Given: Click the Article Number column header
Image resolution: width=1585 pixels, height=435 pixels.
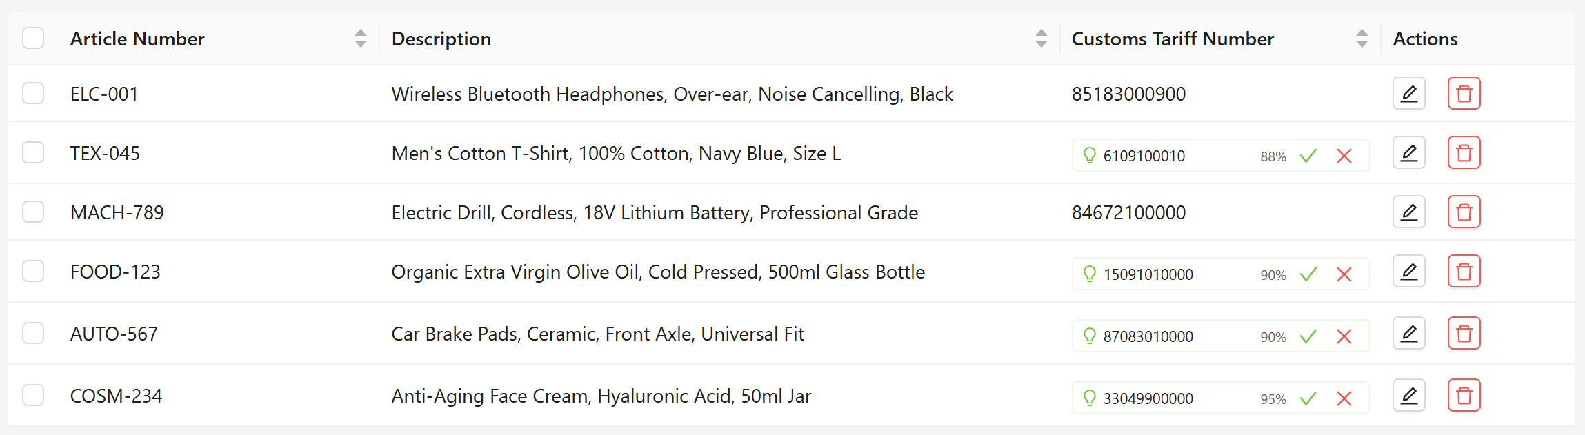Looking at the screenshot, I should pos(137,39).
